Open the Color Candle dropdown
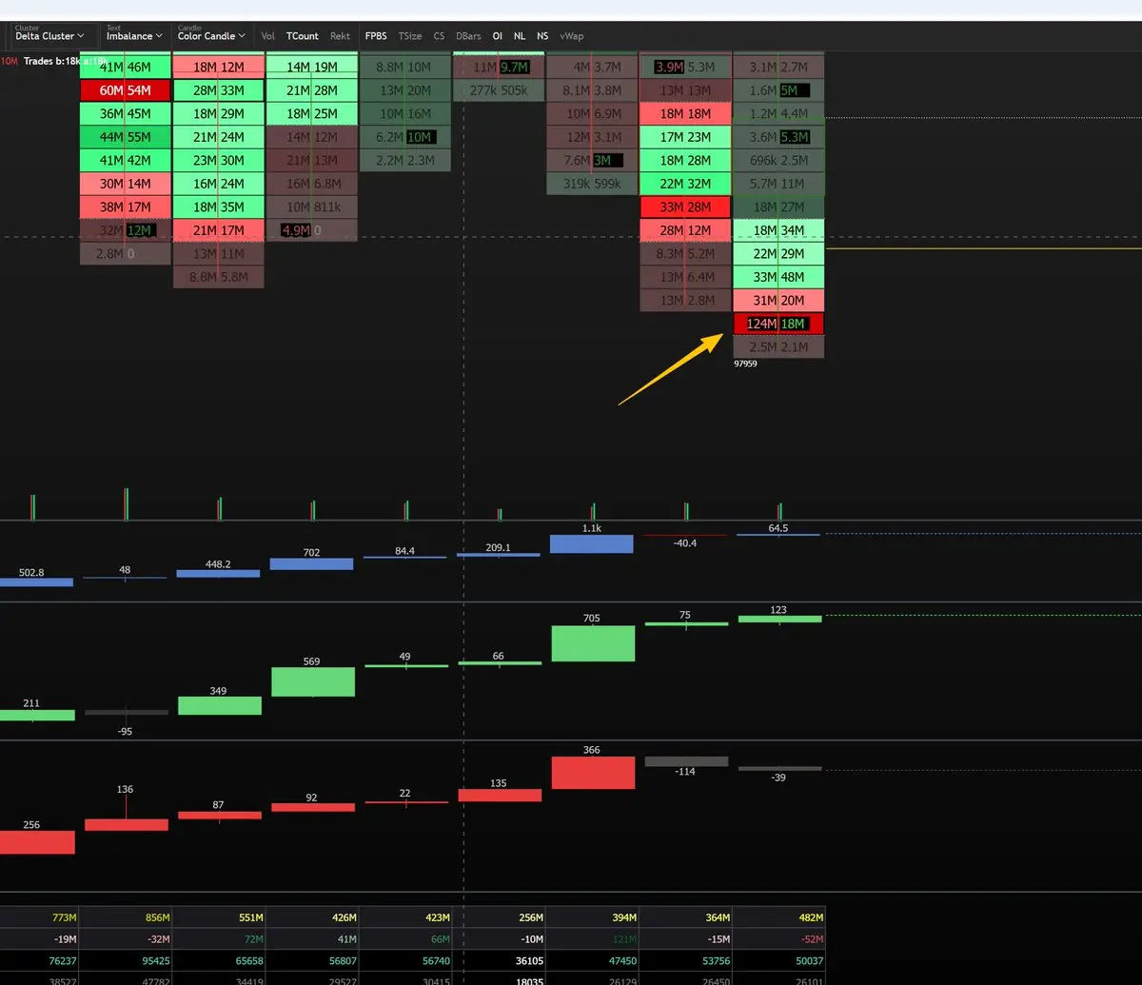This screenshot has width=1142, height=985. [x=211, y=35]
